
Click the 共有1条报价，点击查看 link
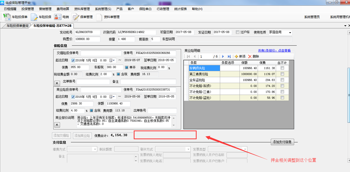click(x=274, y=51)
